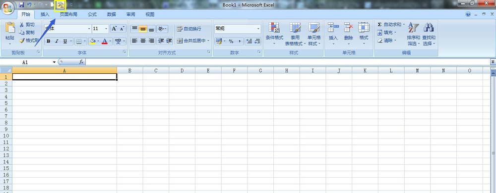Toggle wrap text (自动换行)

pos(188,29)
